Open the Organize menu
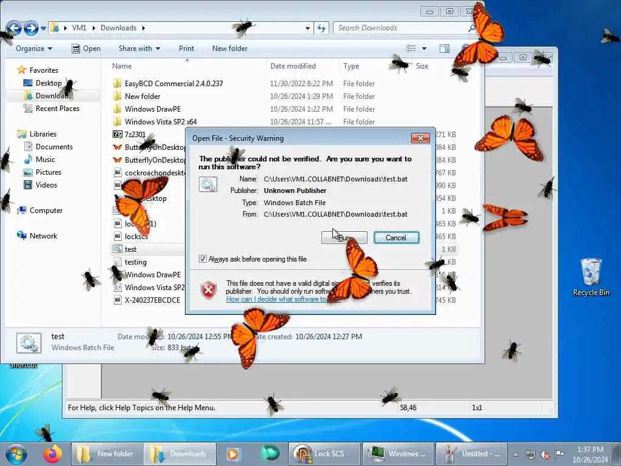The image size is (621, 466). coord(34,49)
